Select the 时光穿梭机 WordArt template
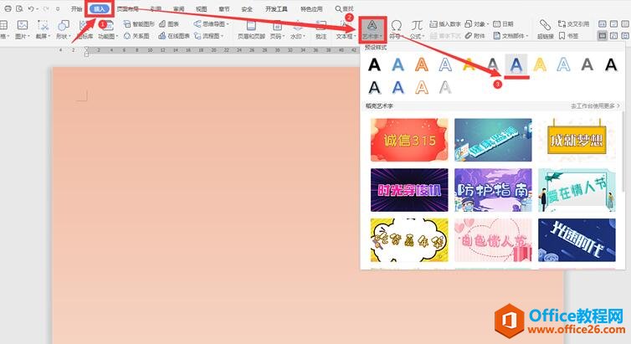The width and height of the screenshot is (631, 344). 409,190
